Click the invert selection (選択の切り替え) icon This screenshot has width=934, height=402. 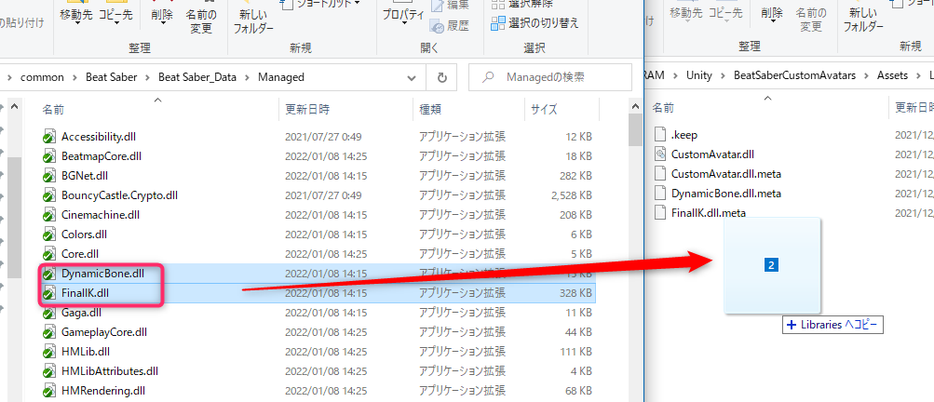pyautogui.click(x=497, y=23)
